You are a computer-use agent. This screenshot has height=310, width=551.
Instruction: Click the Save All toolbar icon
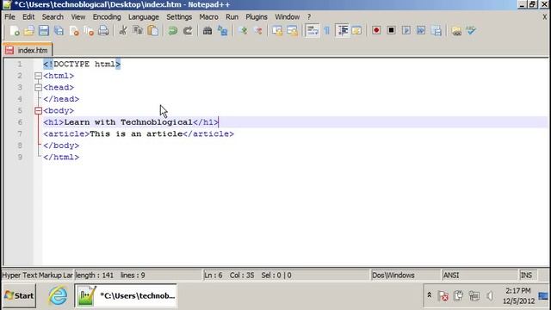point(59,31)
